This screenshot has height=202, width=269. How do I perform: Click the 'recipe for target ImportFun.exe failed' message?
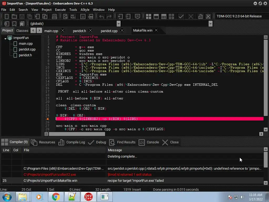(136, 180)
